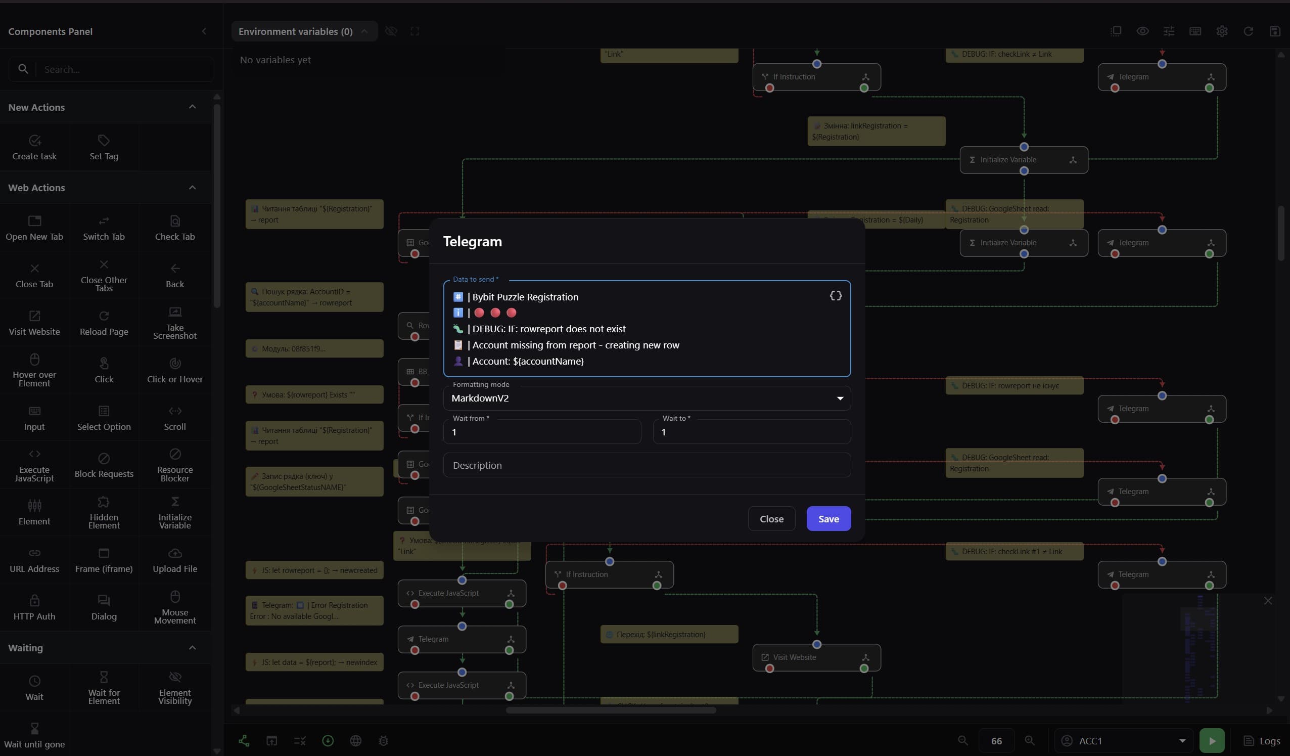
Task: Click the Dialog component
Action: pos(104,608)
